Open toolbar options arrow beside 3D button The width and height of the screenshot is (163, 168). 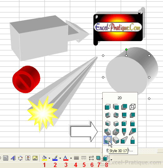point(111,160)
